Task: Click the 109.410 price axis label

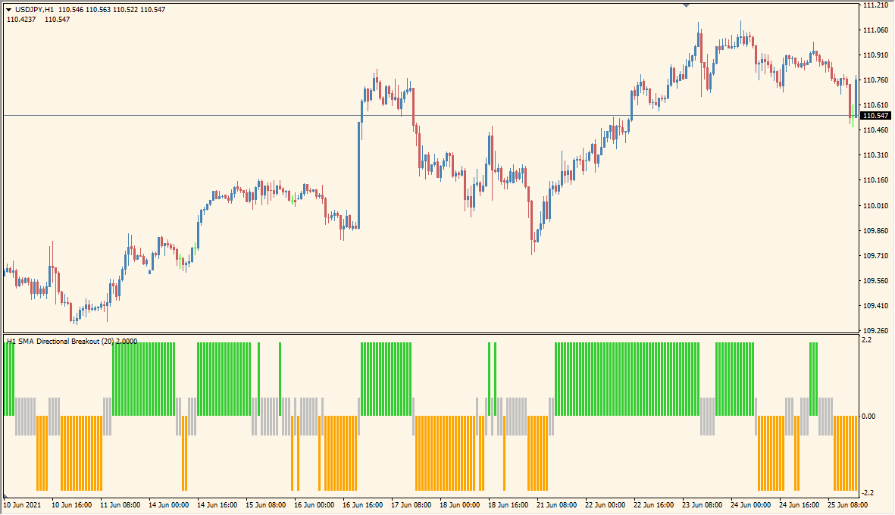Action: coord(875,306)
